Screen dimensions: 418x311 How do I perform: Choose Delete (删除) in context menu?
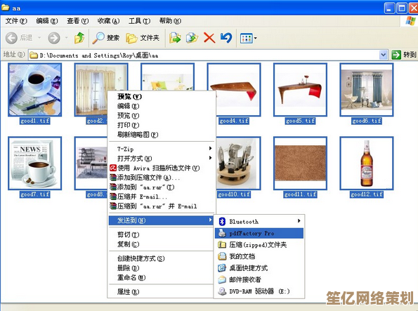(x=162, y=268)
